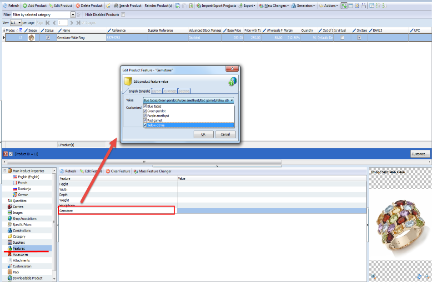Toggle On Sale checkbox in product row
This screenshot has width=432, height=282.
tap(359, 37)
